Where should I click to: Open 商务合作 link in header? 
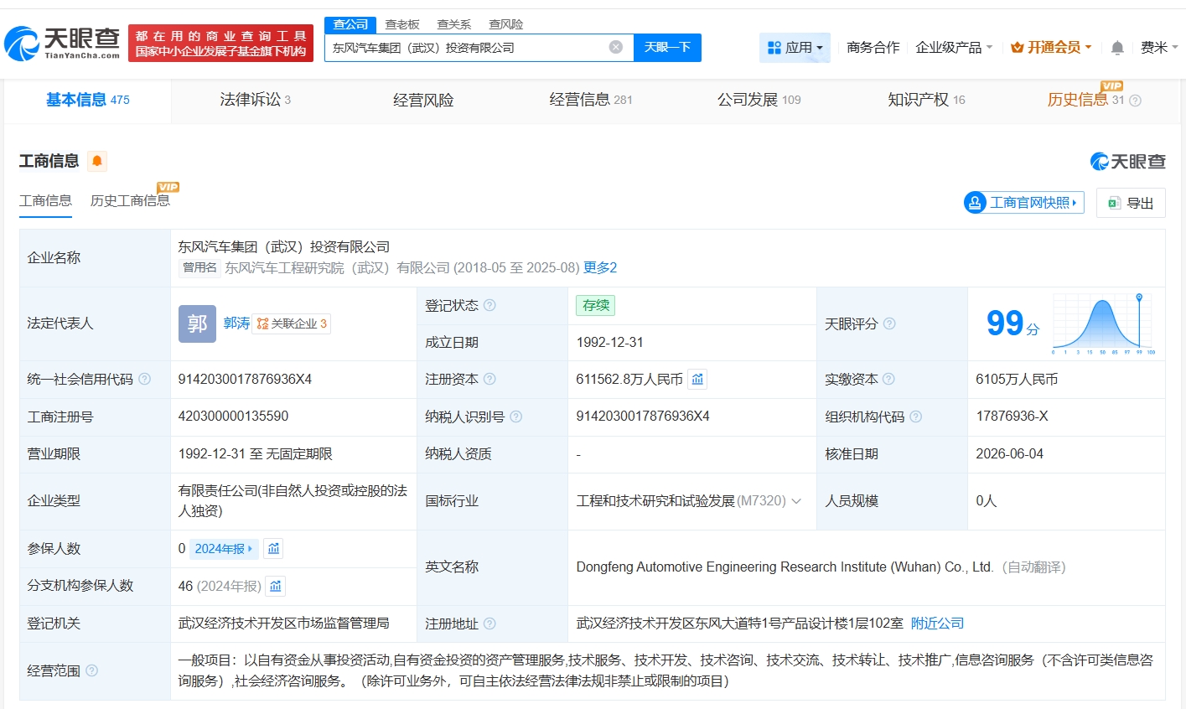(x=873, y=48)
